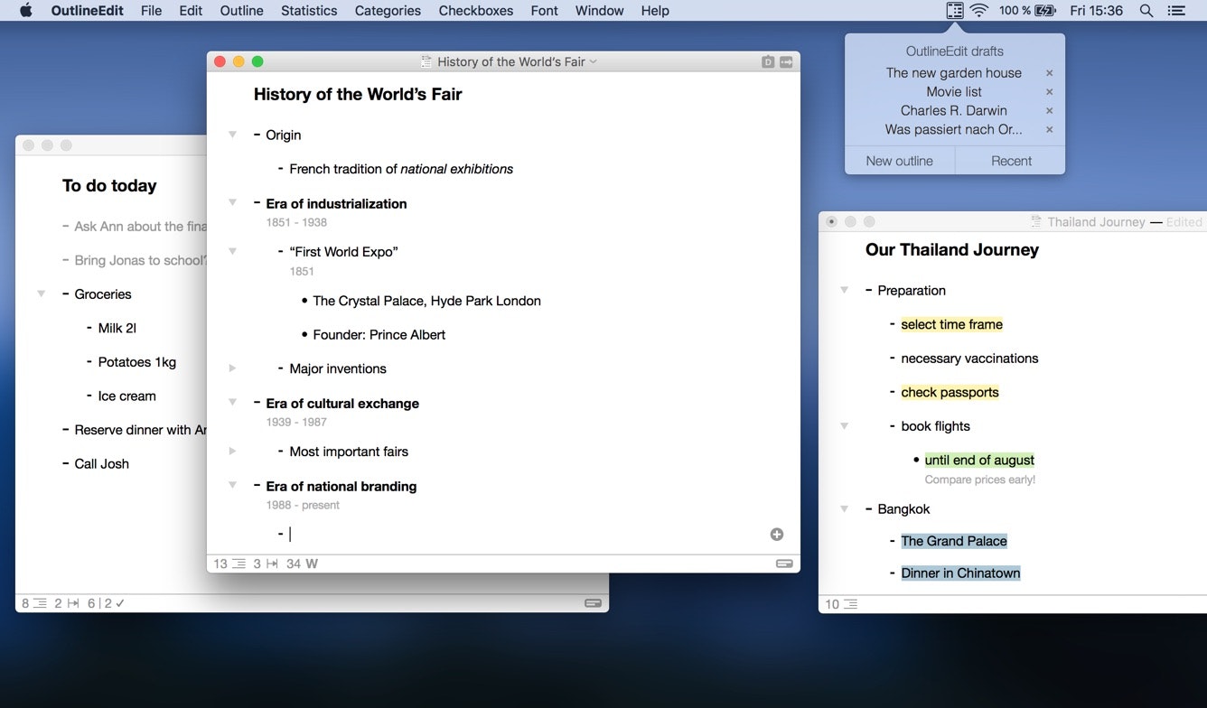Open the dropdown chevron beside "History of the World's Fair"
Viewport: 1207px width, 708px height.
[592, 61]
